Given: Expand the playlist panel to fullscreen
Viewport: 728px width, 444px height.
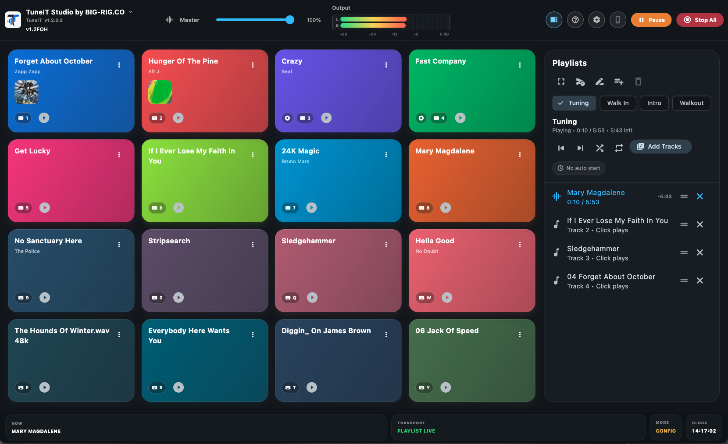Looking at the screenshot, I should (561, 82).
